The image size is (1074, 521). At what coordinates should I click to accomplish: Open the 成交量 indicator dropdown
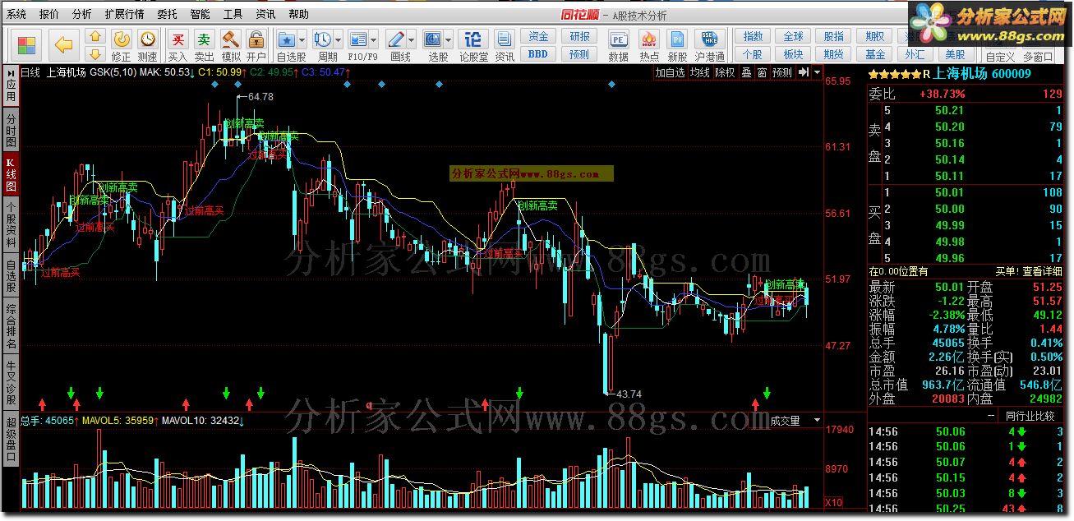click(817, 420)
